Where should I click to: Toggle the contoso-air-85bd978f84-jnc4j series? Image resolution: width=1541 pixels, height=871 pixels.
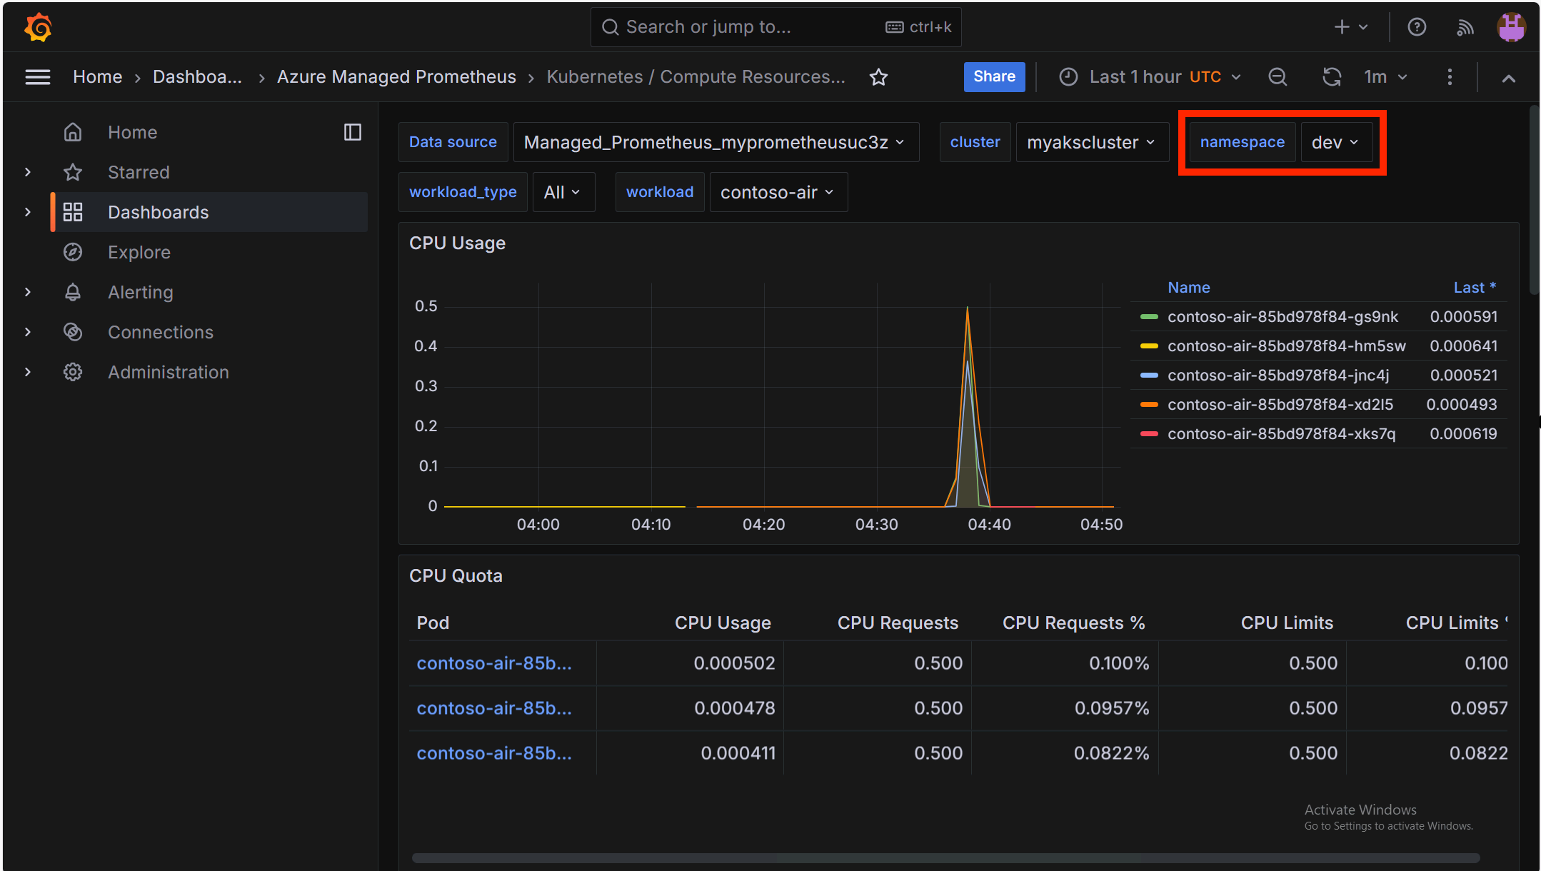(1278, 376)
